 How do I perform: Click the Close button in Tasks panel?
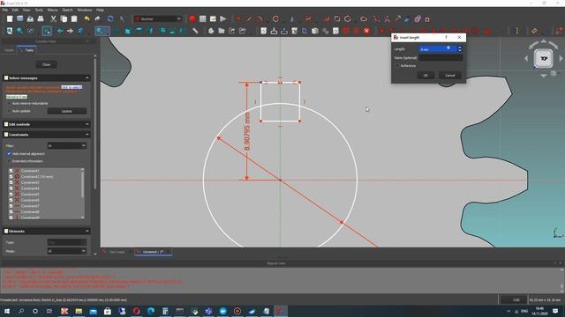(47, 64)
